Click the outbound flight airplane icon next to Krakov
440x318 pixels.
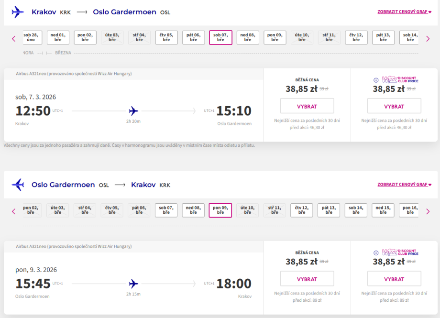[x=18, y=12]
